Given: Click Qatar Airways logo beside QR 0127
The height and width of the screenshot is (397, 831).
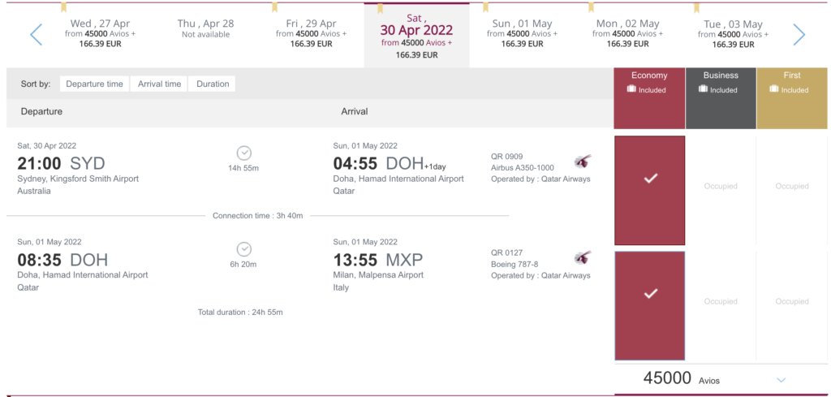Looking at the screenshot, I should (583, 257).
